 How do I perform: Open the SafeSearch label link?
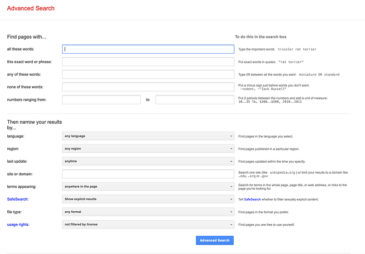click(17, 199)
